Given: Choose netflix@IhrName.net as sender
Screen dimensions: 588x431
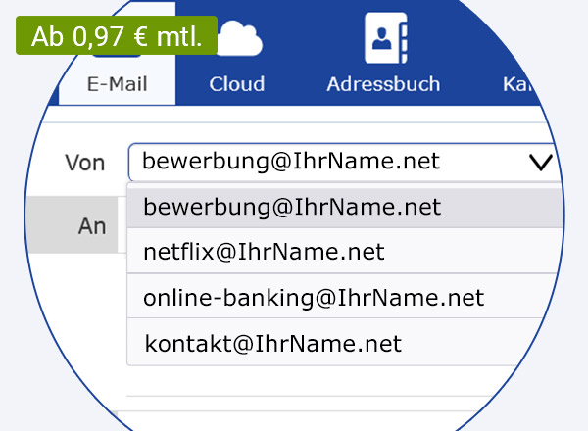Looking at the screenshot, I should pyautogui.click(x=345, y=252).
